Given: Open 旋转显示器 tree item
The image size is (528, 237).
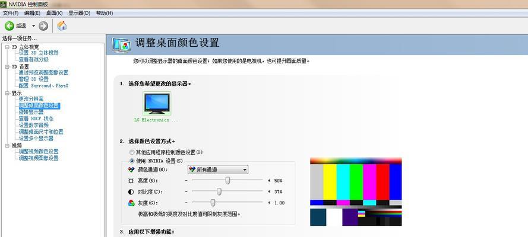Looking at the screenshot, I should tap(31, 112).
